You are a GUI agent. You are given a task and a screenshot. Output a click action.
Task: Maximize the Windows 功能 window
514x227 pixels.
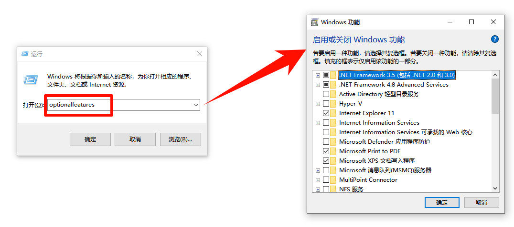tap(471, 22)
